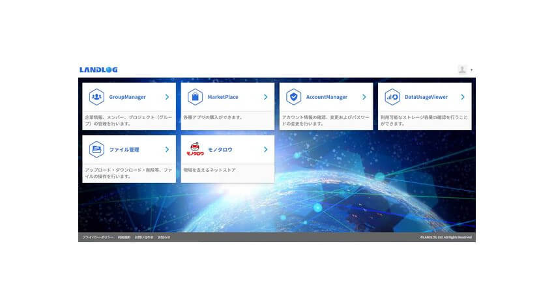Open the お知らせ footer link
Screen dimensions: 554x306
pyautogui.click(x=164, y=237)
